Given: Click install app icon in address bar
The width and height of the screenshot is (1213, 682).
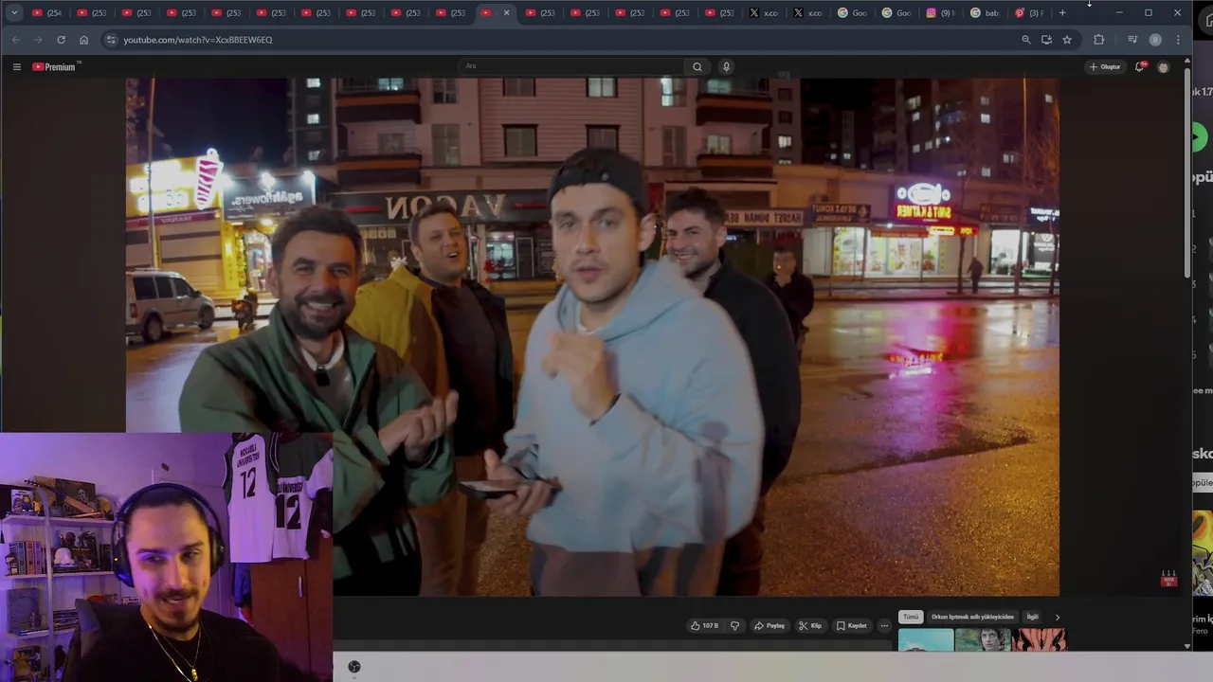Looking at the screenshot, I should tap(1046, 40).
